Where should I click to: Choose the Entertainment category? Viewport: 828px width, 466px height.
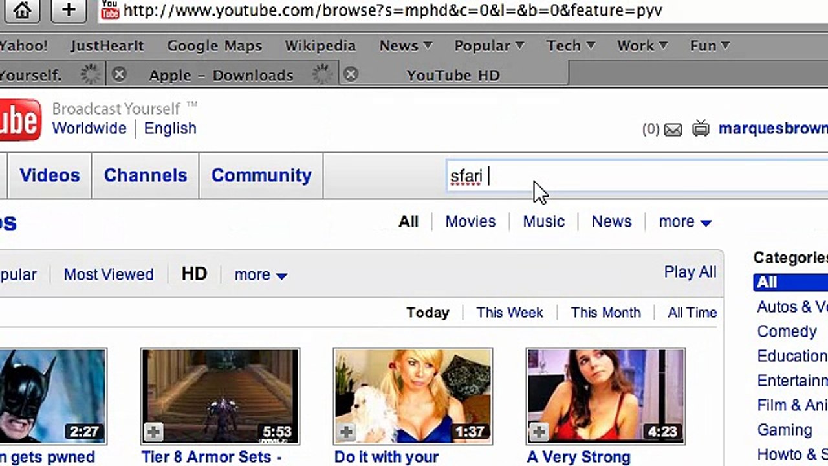tap(792, 381)
